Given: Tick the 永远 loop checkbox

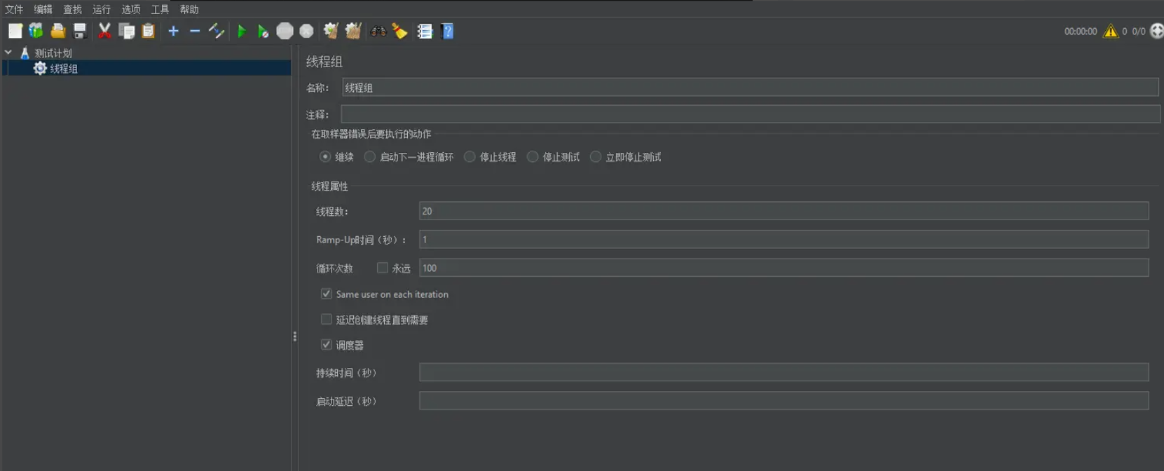Looking at the screenshot, I should pyautogui.click(x=382, y=268).
